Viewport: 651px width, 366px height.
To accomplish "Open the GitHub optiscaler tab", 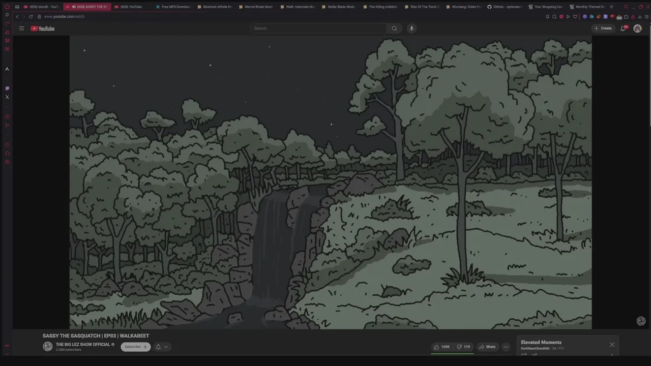I will pyautogui.click(x=505, y=7).
